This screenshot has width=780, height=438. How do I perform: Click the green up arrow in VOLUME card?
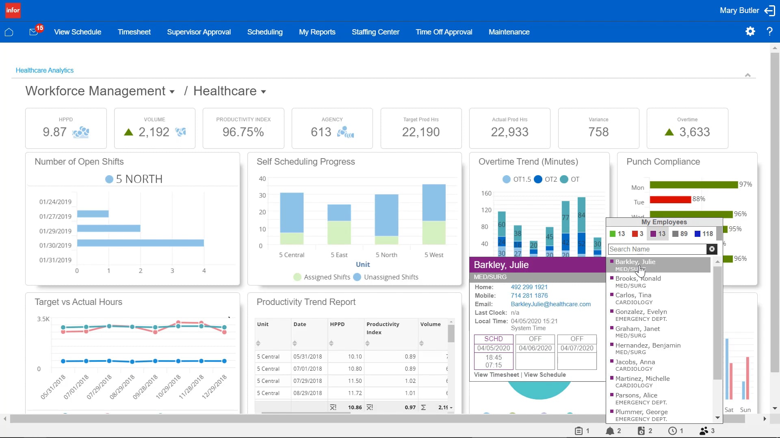click(128, 132)
